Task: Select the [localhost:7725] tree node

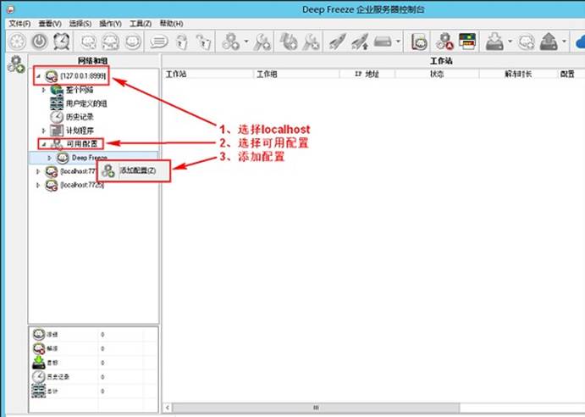Action: point(82,185)
